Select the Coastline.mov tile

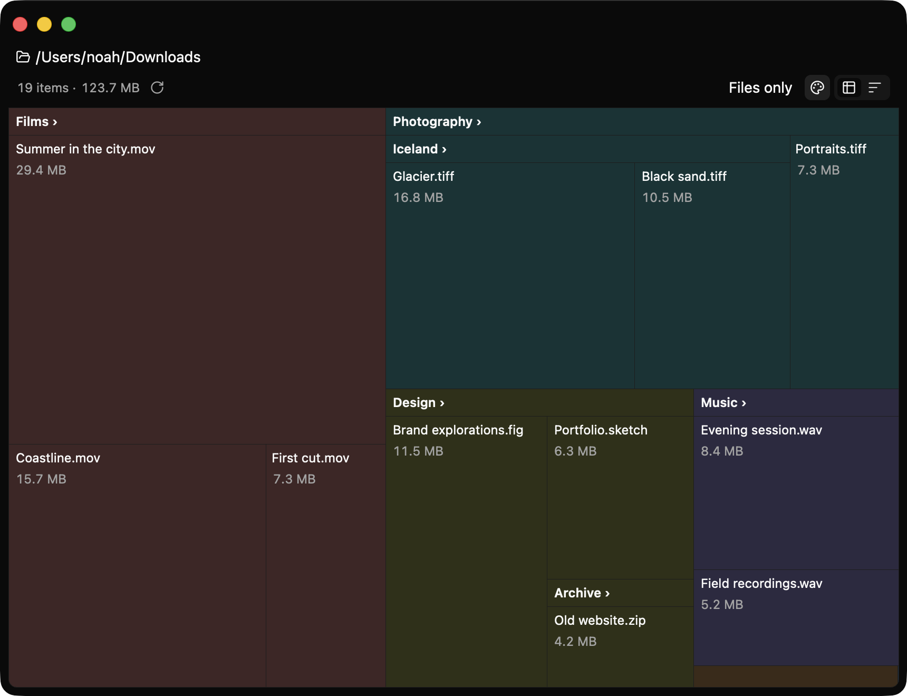[137, 565]
